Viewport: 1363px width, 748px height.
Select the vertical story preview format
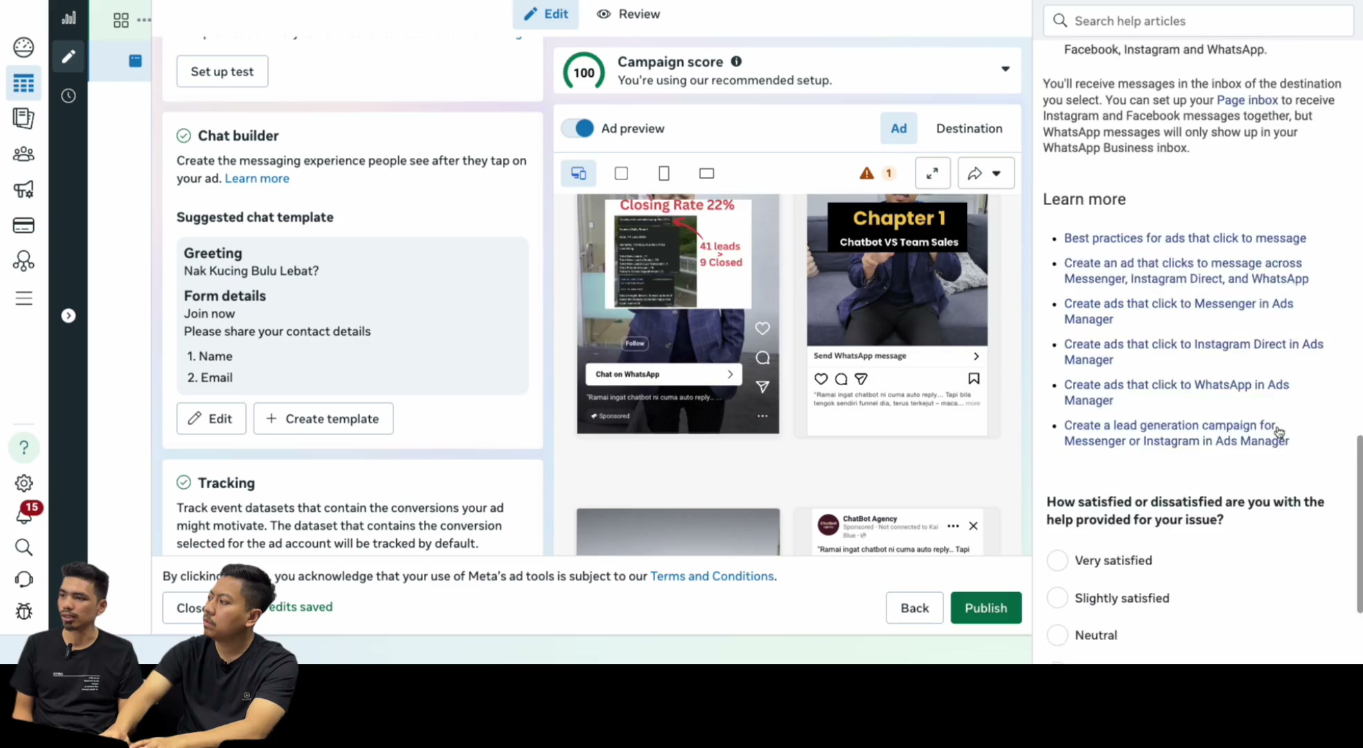coord(663,173)
